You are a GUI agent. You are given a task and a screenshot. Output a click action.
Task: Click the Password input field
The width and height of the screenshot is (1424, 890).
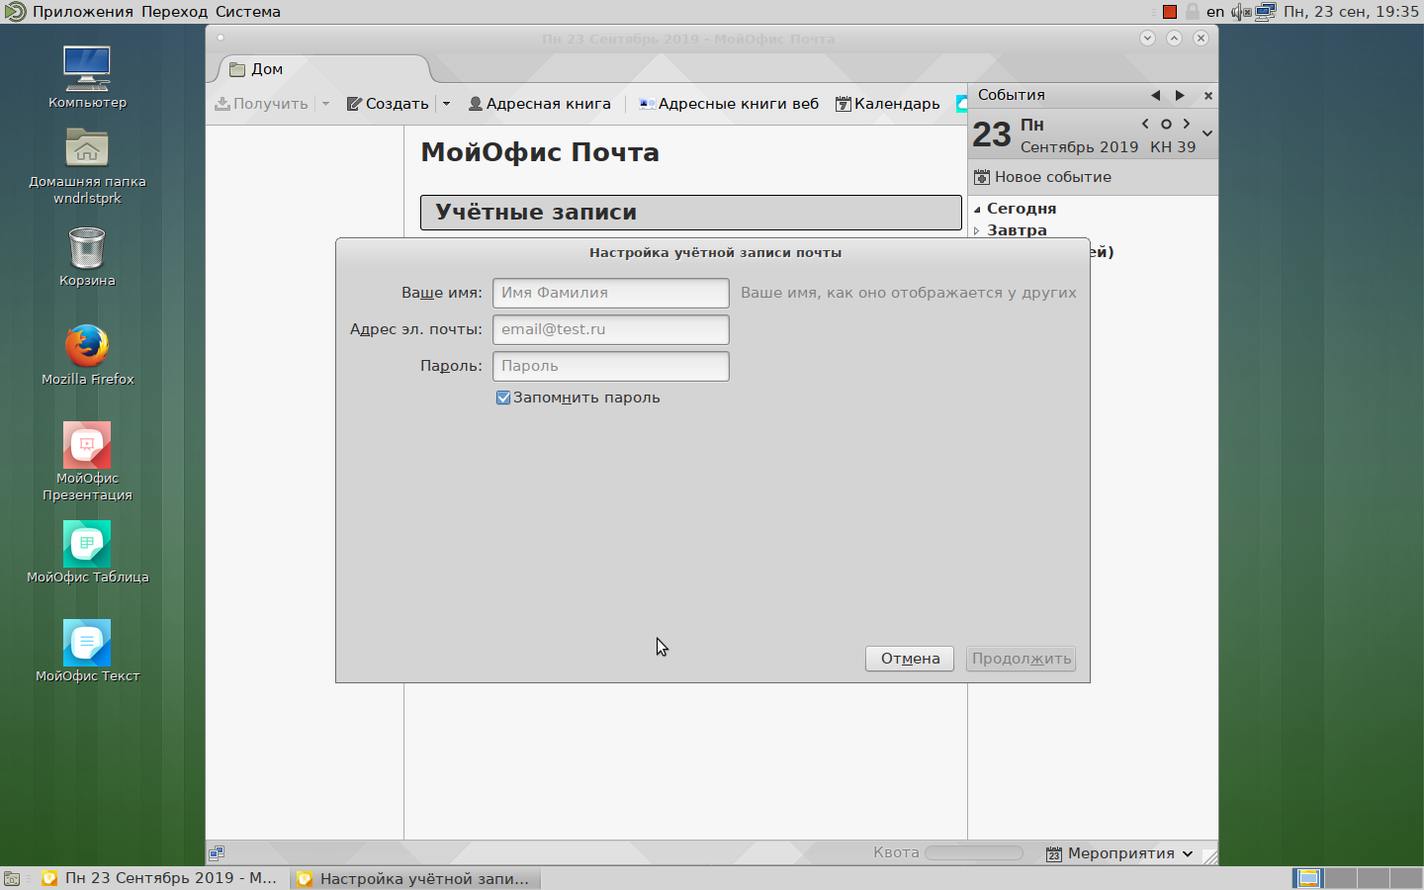611,366
